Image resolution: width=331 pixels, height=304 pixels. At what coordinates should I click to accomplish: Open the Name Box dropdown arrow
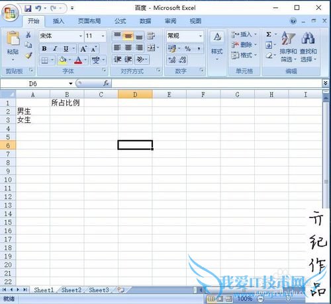[x=71, y=83]
